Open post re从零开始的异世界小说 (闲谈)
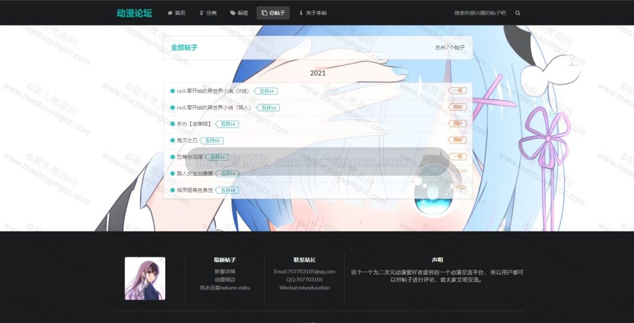Screen dimensions: 634x323 [x=213, y=91]
